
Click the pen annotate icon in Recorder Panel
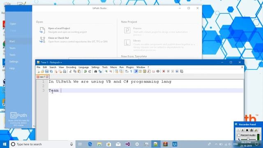[256, 130]
